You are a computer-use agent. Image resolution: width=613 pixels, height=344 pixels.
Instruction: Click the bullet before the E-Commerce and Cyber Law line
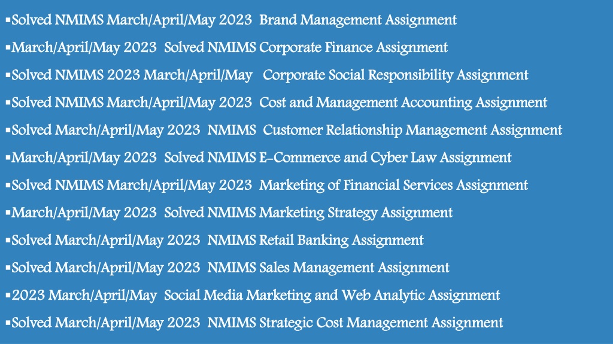(8, 157)
